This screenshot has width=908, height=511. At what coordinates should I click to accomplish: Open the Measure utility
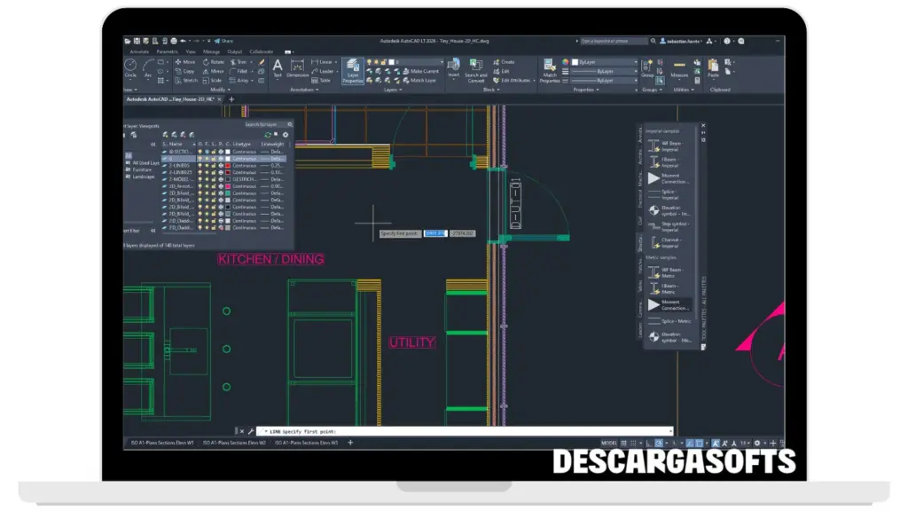679,68
